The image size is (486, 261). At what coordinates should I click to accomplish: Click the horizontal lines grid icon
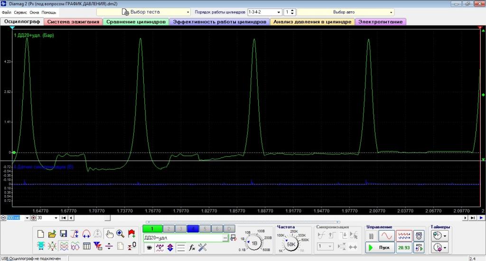[181, 247]
